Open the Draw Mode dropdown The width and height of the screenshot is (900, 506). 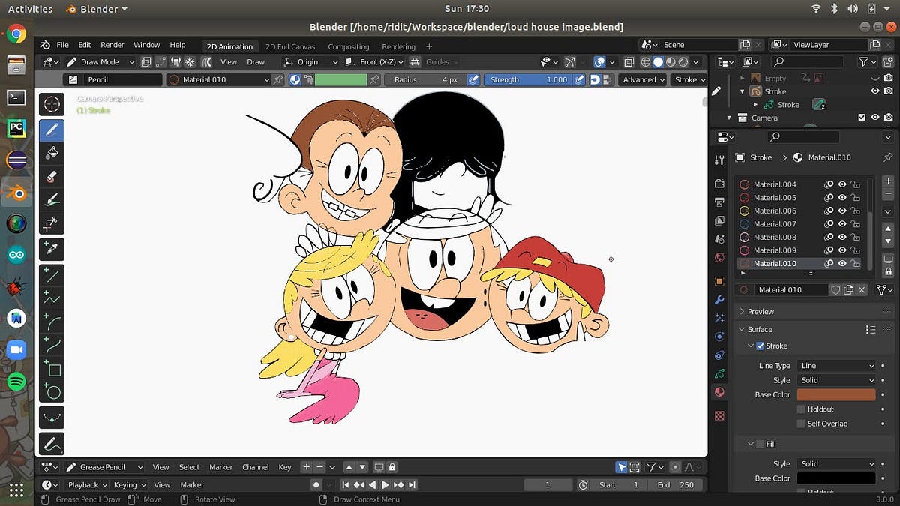tap(100, 62)
